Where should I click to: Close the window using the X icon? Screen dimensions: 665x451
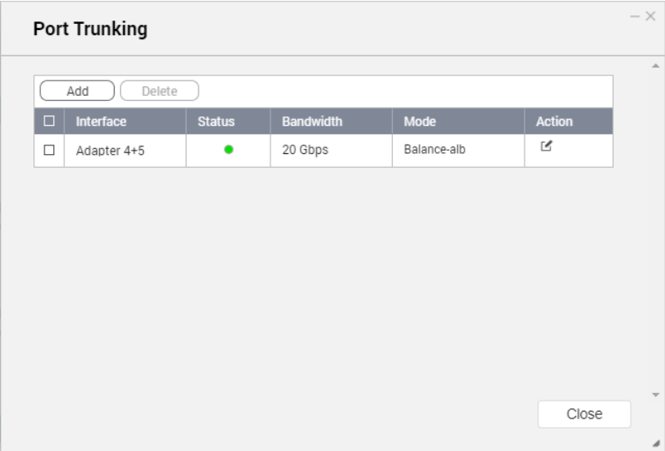[650, 16]
